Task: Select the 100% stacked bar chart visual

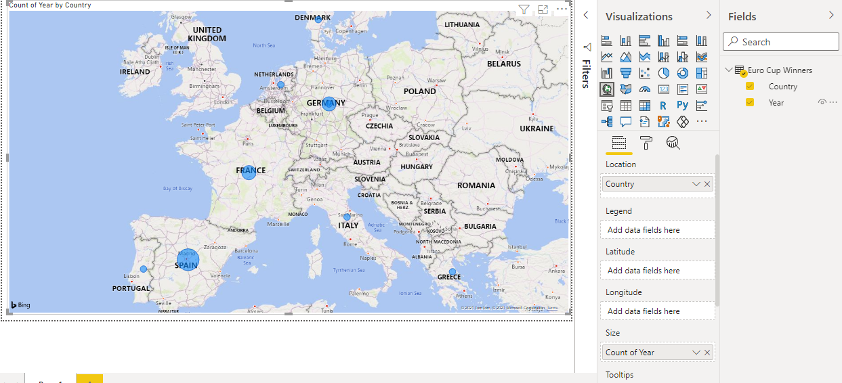Action: pyautogui.click(x=683, y=41)
